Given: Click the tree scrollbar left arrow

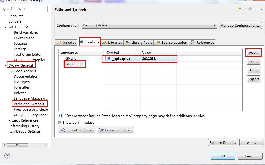Looking at the screenshot, I should pos(4,145).
